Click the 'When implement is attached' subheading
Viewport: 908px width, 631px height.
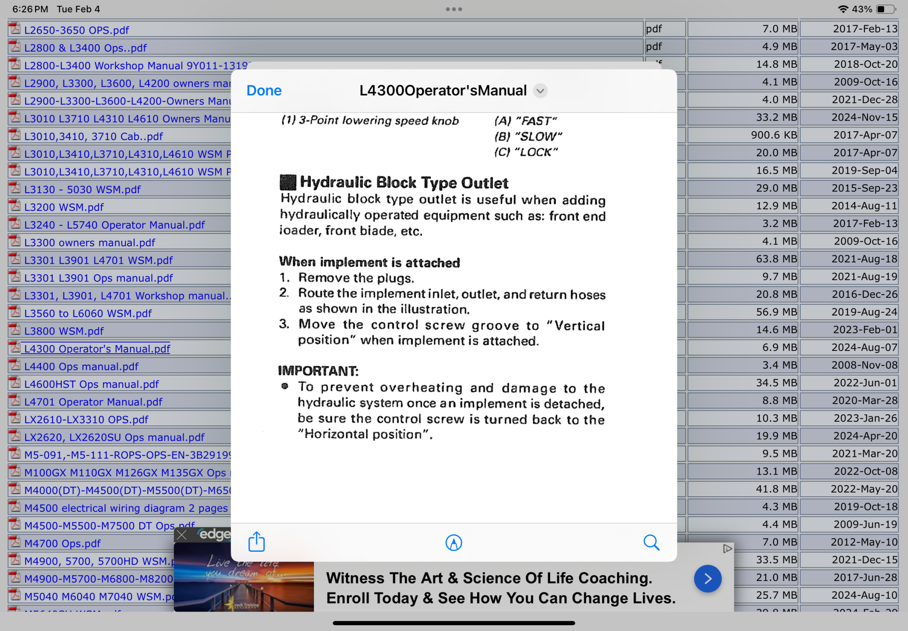click(x=369, y=262)
